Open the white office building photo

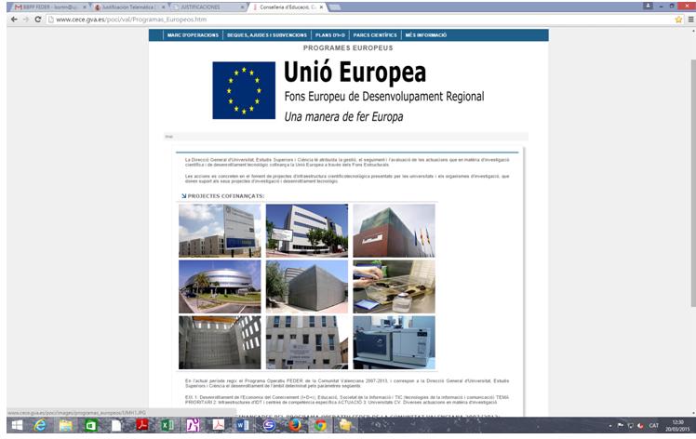tap(307, 231)
